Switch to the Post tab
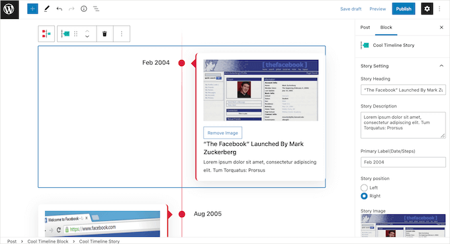 [x=365, y=28]
